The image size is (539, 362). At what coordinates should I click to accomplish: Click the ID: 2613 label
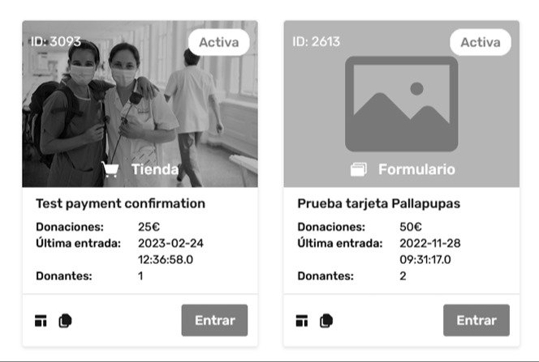pyautogui.click(x=317, y=41)
